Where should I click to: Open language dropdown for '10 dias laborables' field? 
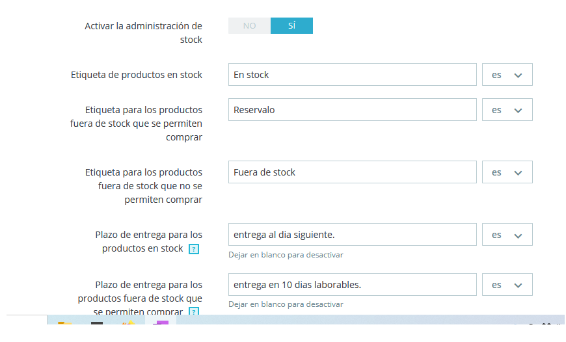click(507, 285)
